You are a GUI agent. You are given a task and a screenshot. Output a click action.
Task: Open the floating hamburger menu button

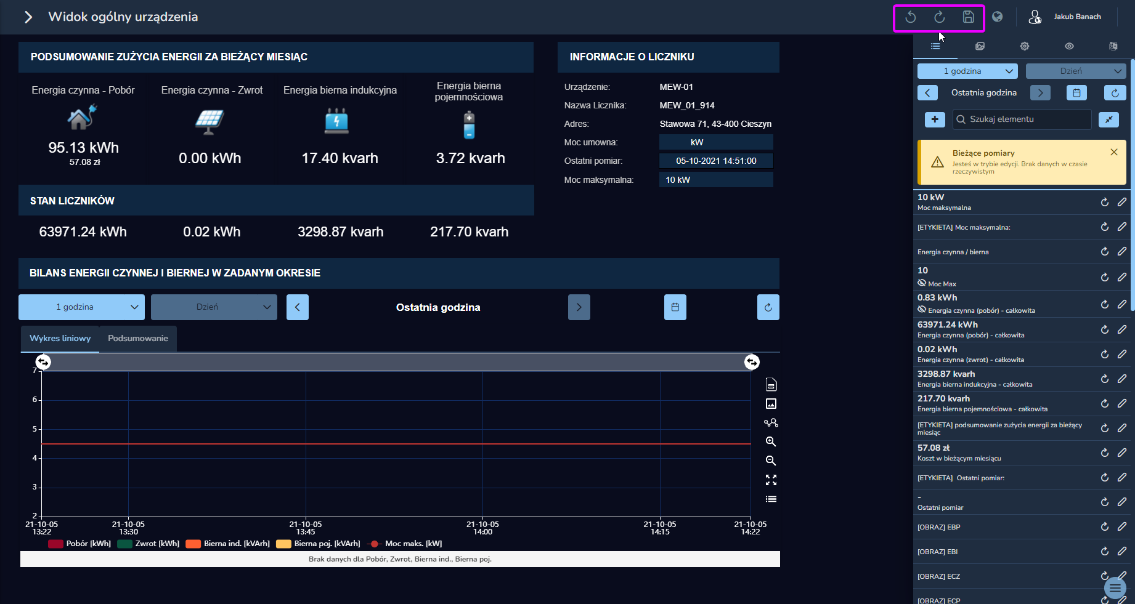[x=1115, y=588]
